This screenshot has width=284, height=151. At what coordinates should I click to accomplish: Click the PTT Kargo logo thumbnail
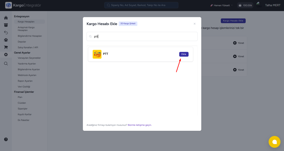pyautogui.click(x=97, y=54)
